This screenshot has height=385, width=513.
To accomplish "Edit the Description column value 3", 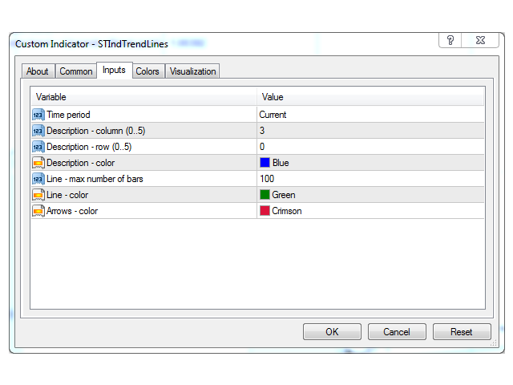I will pyautogui.click(x=262, y=131).
